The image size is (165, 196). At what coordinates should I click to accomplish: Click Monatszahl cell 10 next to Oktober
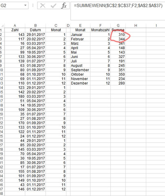100,74
